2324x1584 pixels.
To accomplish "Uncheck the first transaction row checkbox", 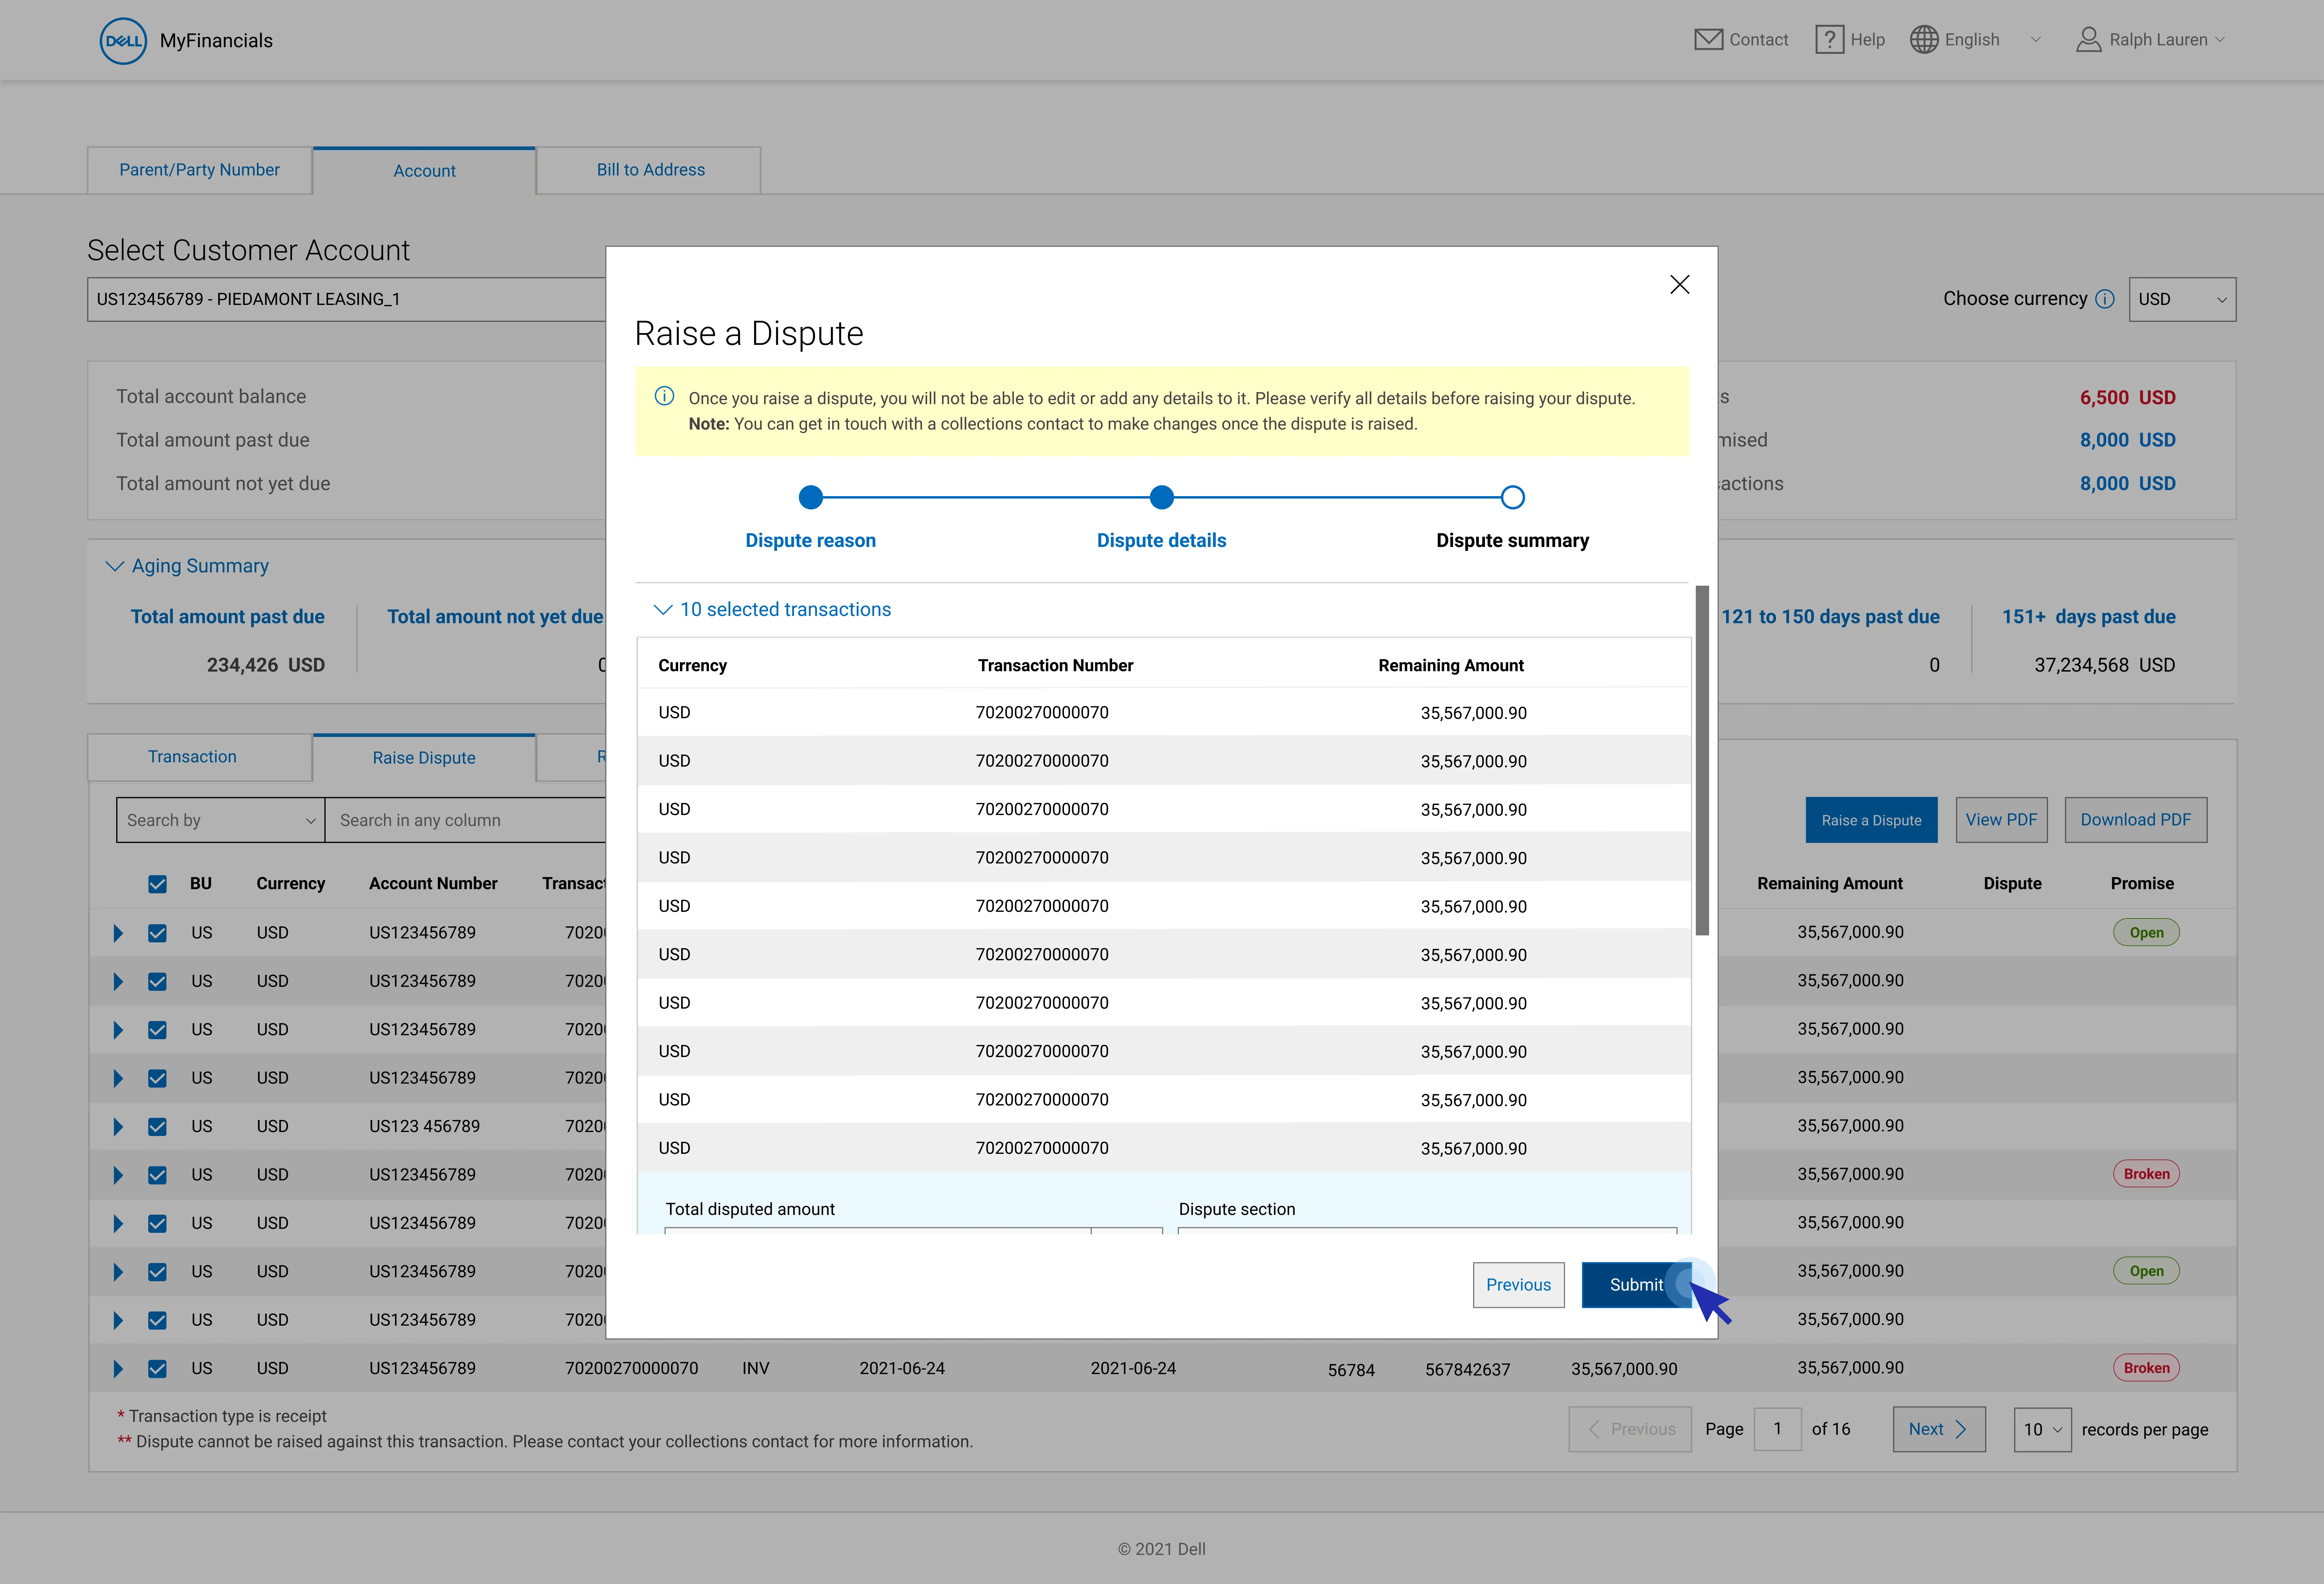I will 157,933.
